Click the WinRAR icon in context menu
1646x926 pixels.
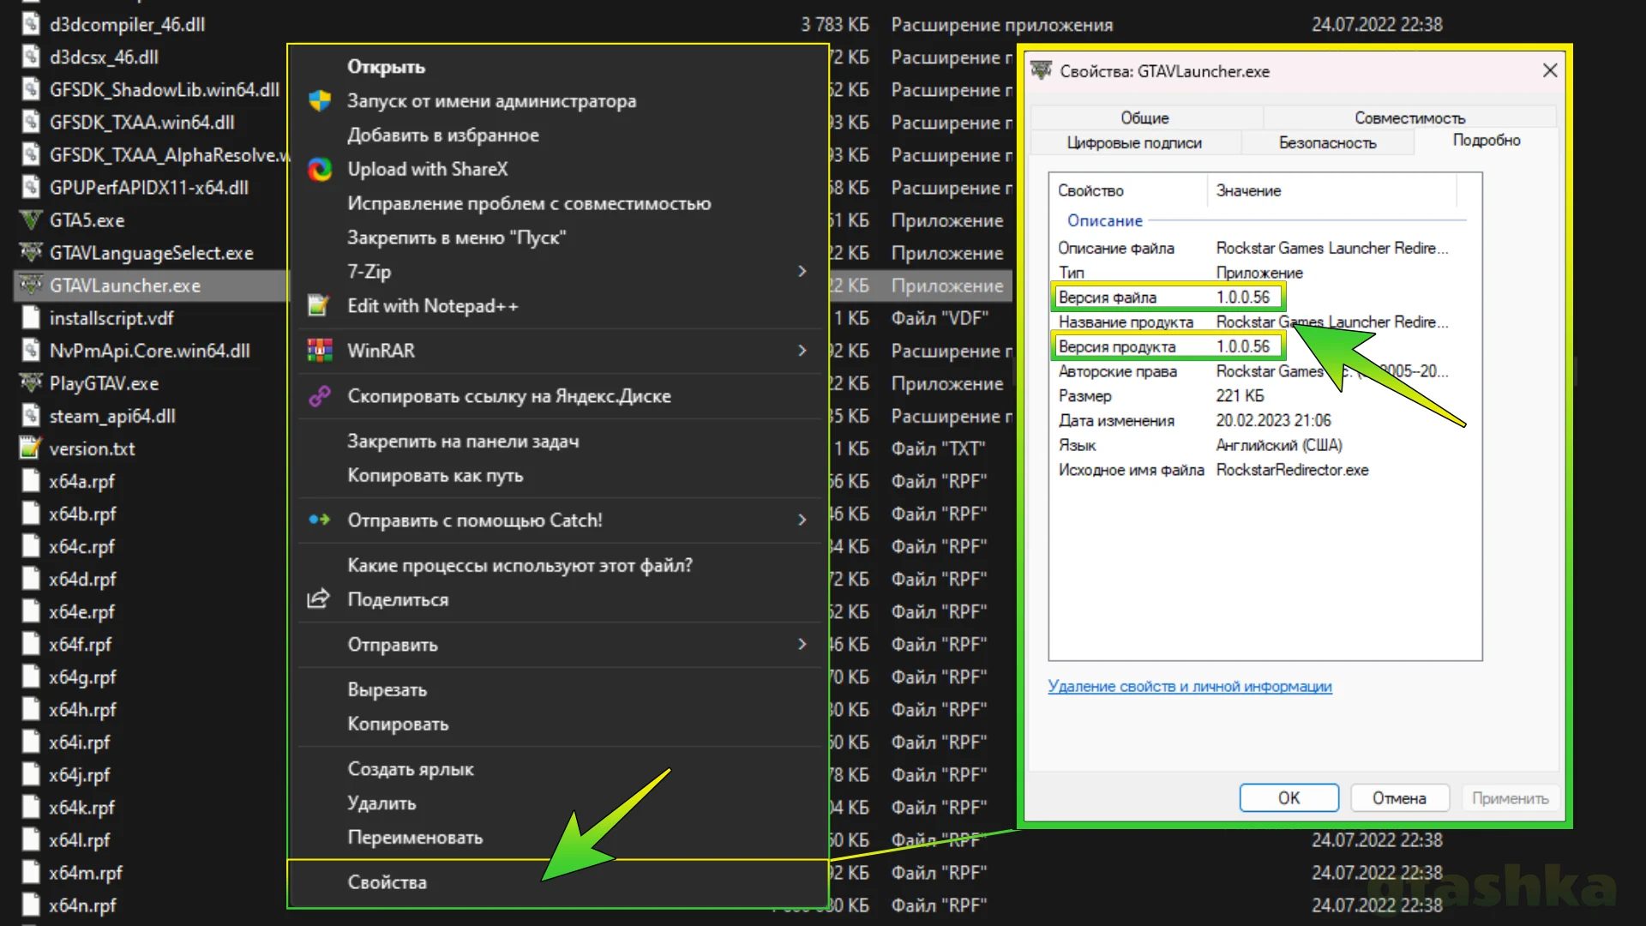[320, 351]
